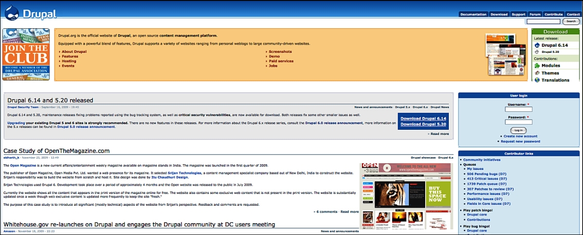Click the Upgrading link in the announcement
This screenshot has height=235, width=583.
(16, 123)
